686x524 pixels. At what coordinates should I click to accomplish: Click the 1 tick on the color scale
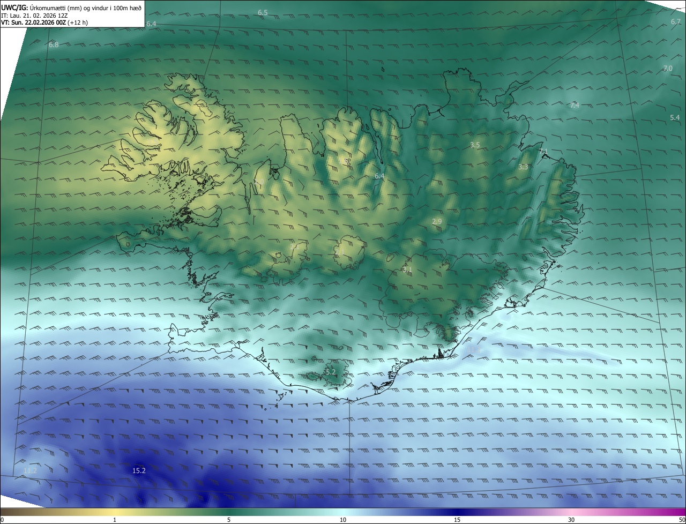coord(115,520)
